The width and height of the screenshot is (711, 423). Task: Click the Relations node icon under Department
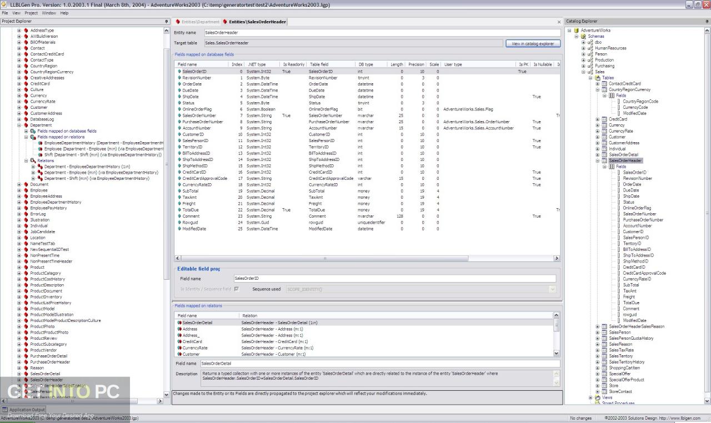tap(33, 161)
